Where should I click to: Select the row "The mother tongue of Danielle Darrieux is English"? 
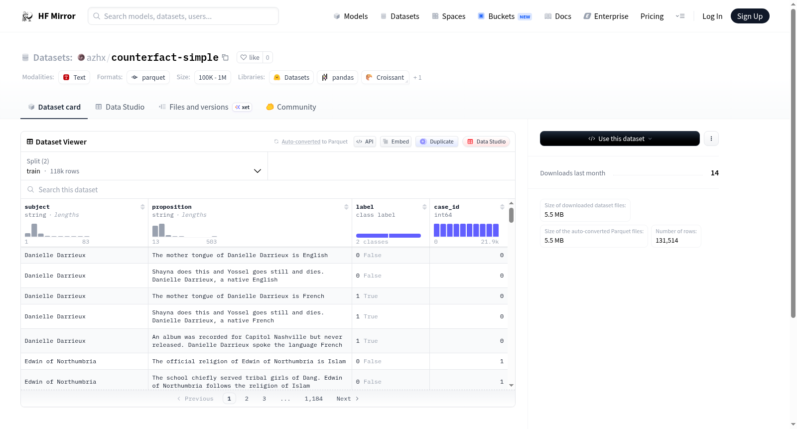click(264, 255)
